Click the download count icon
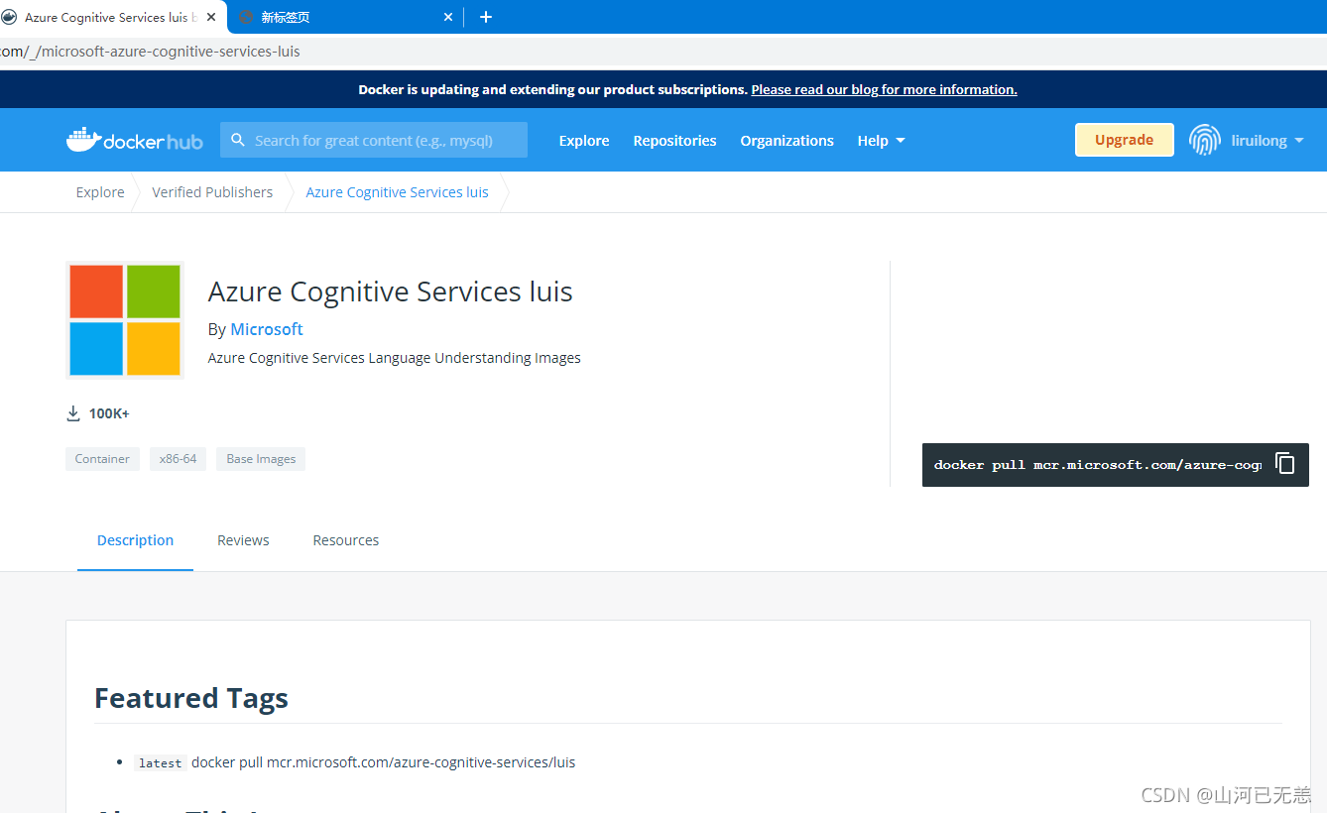 click(x=73, y=413)
